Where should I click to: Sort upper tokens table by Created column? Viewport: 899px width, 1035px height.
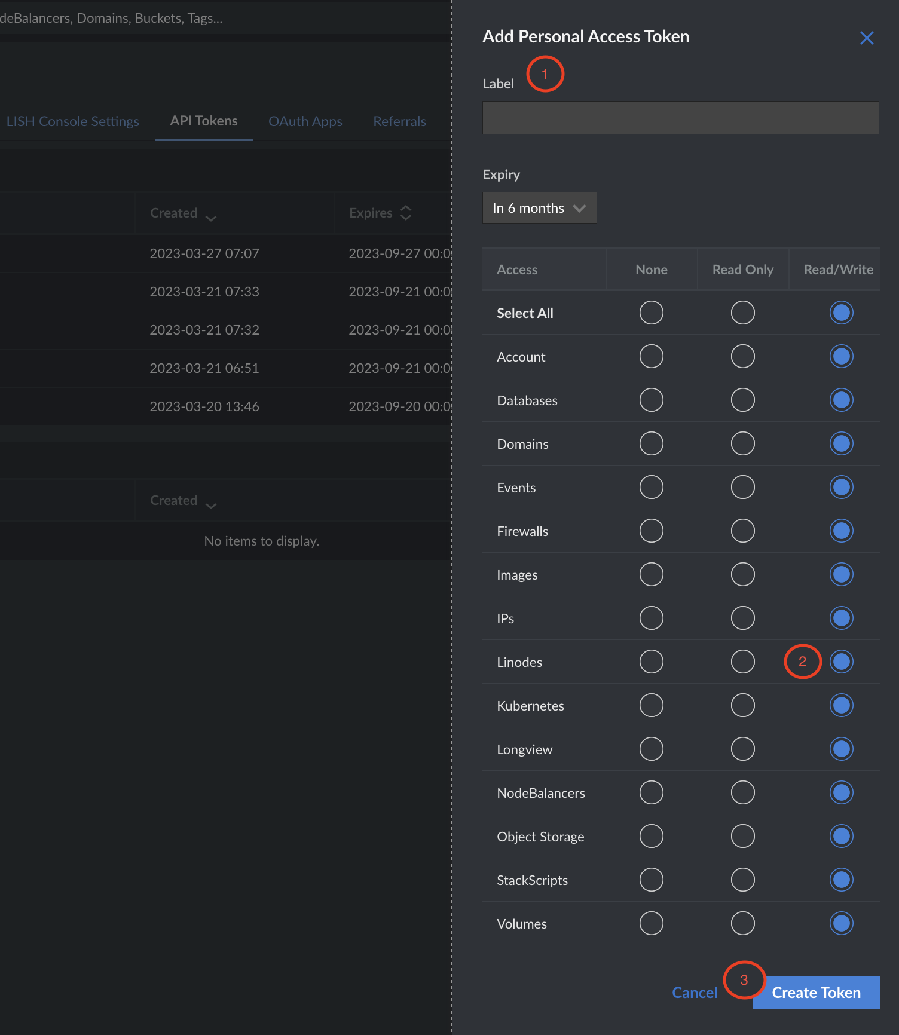coord(183,213)
